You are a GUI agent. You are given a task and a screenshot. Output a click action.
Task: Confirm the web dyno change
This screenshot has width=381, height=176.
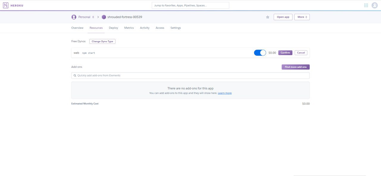285,53
